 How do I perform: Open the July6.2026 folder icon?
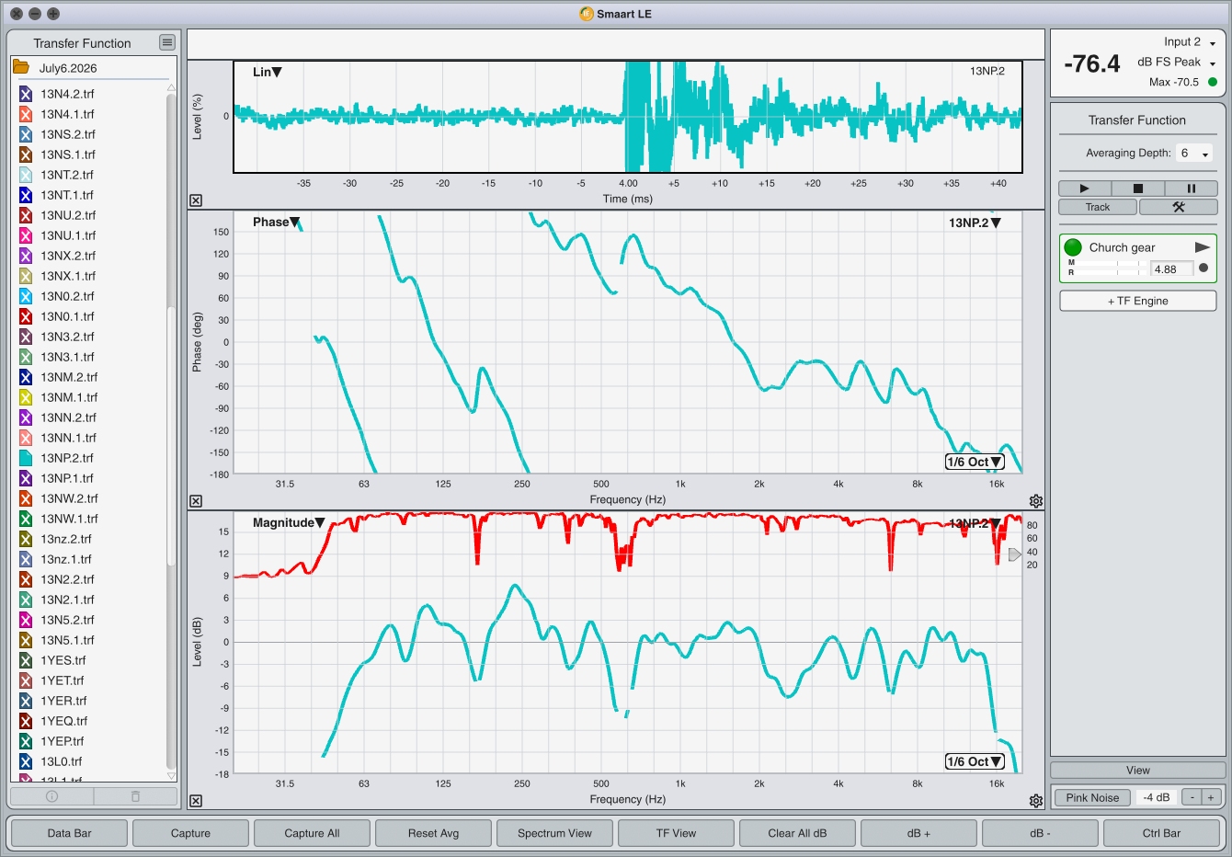coord(22,67)
